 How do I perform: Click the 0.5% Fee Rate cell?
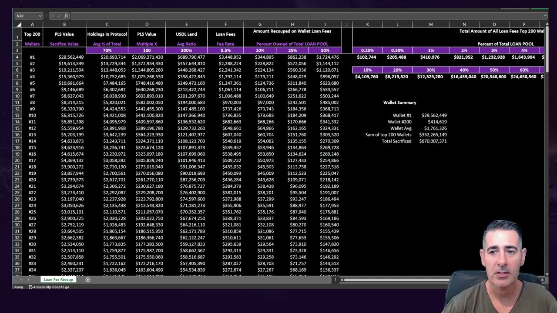(x=225, y=50)
